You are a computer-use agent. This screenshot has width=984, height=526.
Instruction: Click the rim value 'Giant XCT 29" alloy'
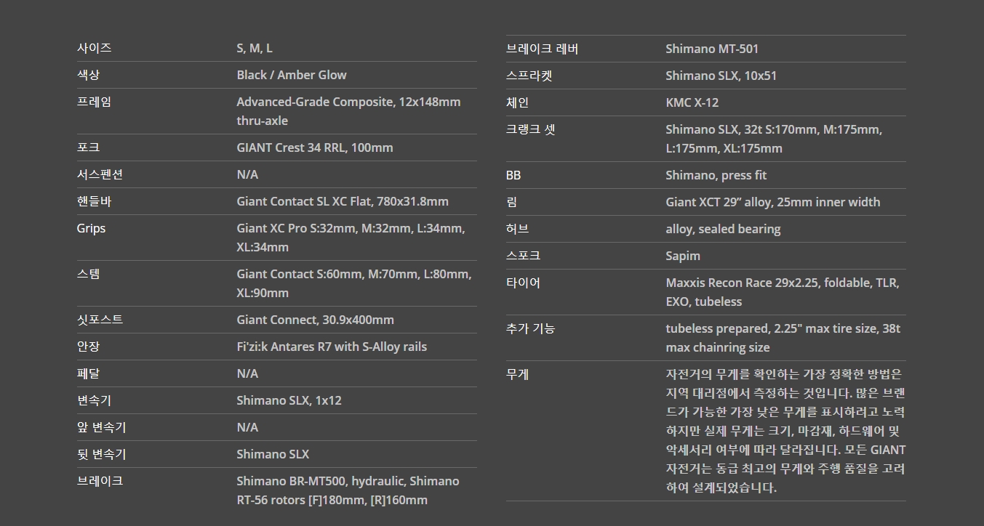pyautogui.click(x=718, y=202)
